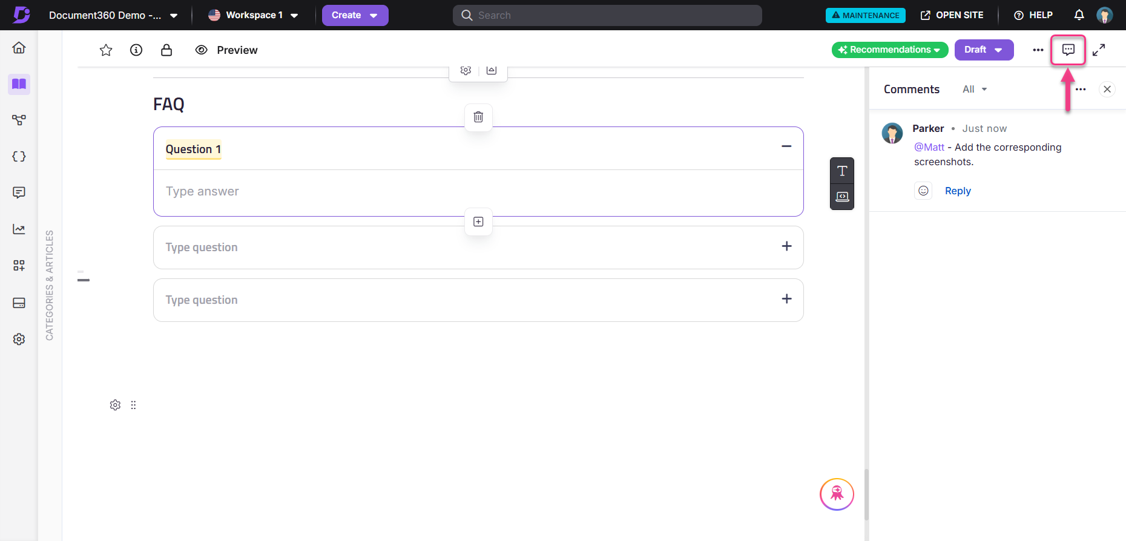The image size is (1126, 541).
Task: Add emoji reaction to Parker's comment
Action: click(x=923, y=191)
